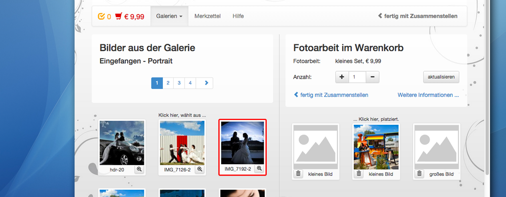
Task: Increase Anzahl with the plus button
Action: coord(342,77)
